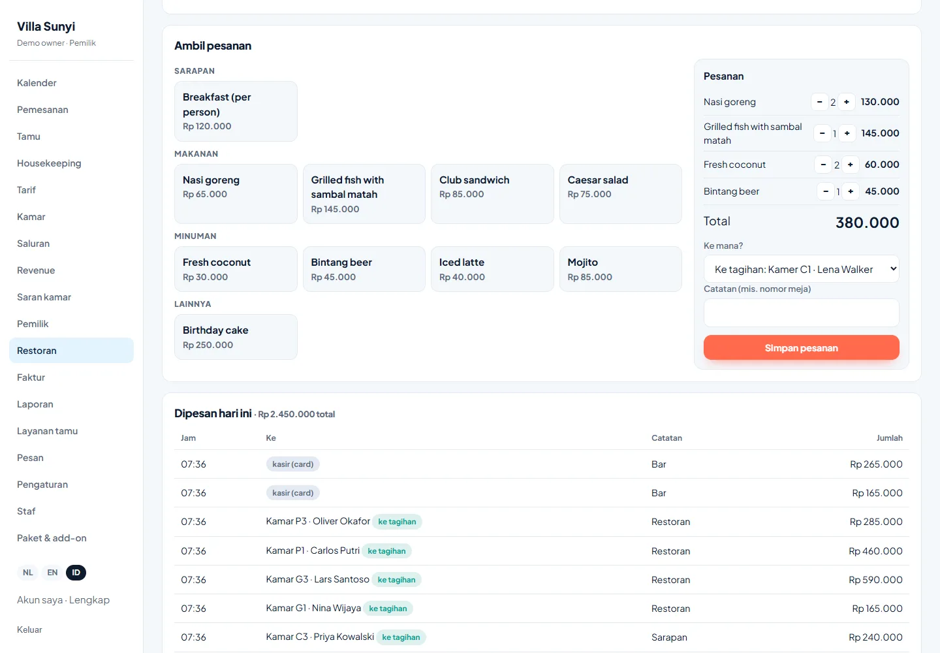
Task: Click 'kasir (card)' badge on Rp 165.000 row
Action: click(293, 493)
